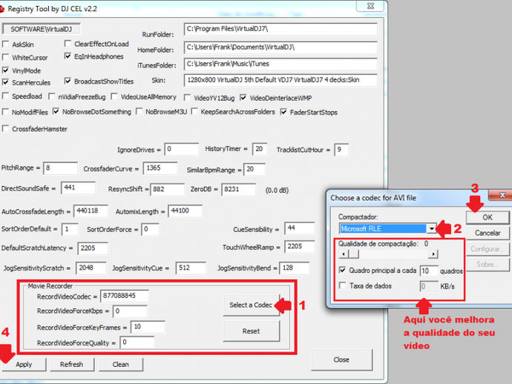This screenshot has height=384, width=512.
Task: Toggle BroadcastShowTitles checkbox
Action: point(68,81)
